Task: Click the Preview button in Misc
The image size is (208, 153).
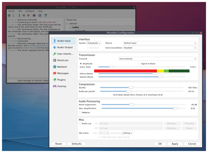Action: tap(189, 124)
